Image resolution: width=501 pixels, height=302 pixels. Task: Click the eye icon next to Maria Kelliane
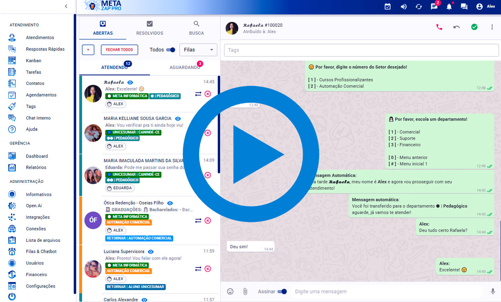pyautogui.click(x=178, y=118)
